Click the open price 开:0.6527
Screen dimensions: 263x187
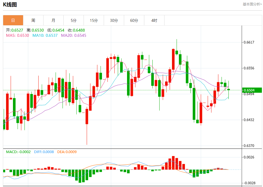click(15, 30)
